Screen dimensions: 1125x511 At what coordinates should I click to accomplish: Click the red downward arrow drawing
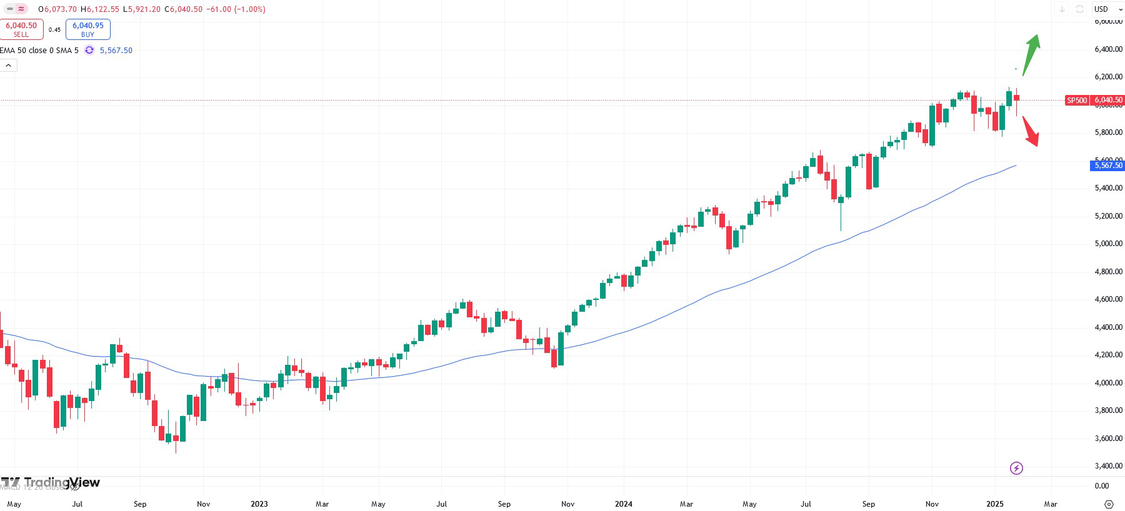(x=1031, y=131)
